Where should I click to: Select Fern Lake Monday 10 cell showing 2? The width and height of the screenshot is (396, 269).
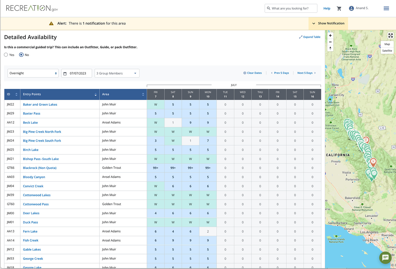(x=208, y=231)
